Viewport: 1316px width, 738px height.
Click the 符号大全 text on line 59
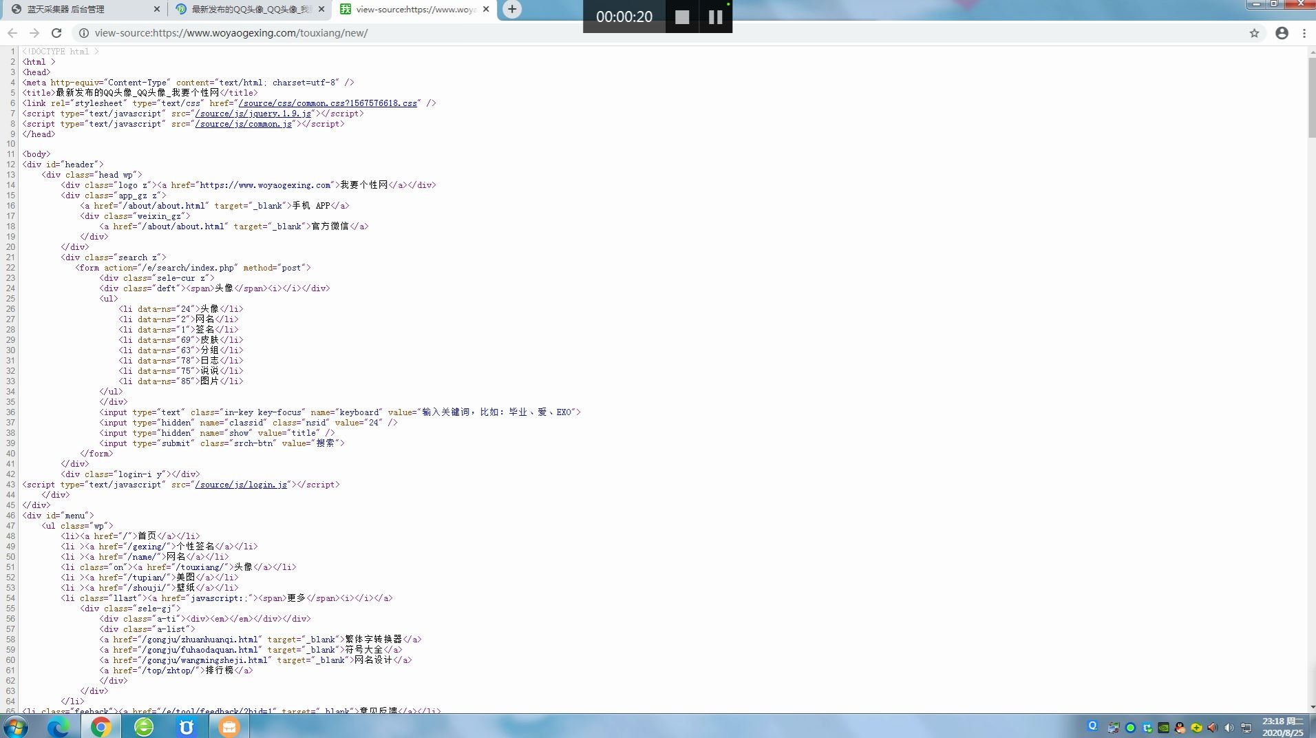364,650
